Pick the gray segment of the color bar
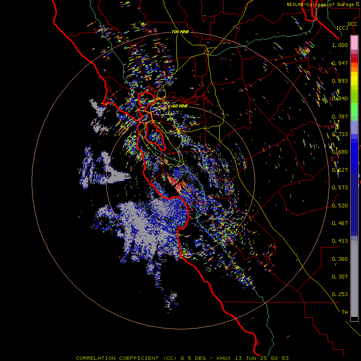Viewport: 361px width, 361px height. click(x=354, y=279)
